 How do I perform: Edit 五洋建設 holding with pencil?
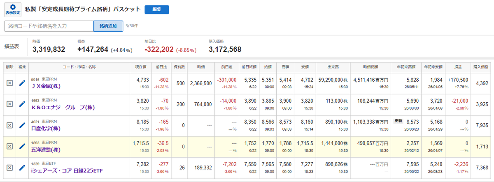click(x=22, y=146)
